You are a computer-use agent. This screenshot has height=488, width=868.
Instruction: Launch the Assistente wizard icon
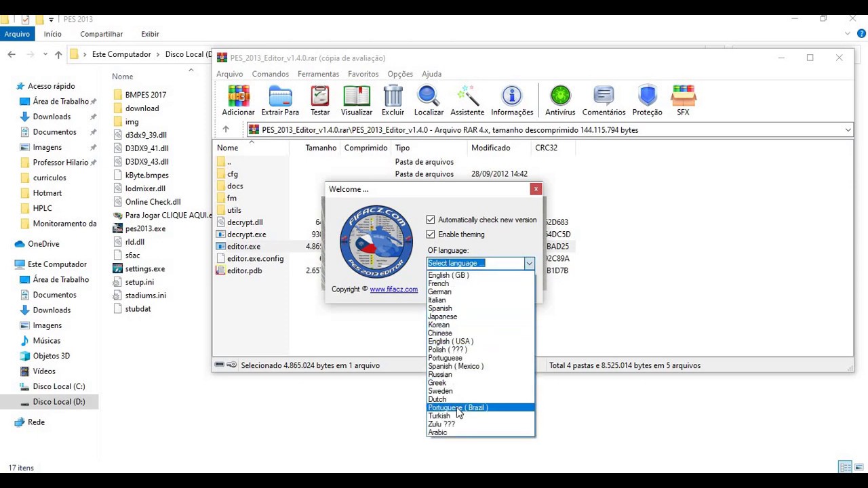tap(467, 101)
